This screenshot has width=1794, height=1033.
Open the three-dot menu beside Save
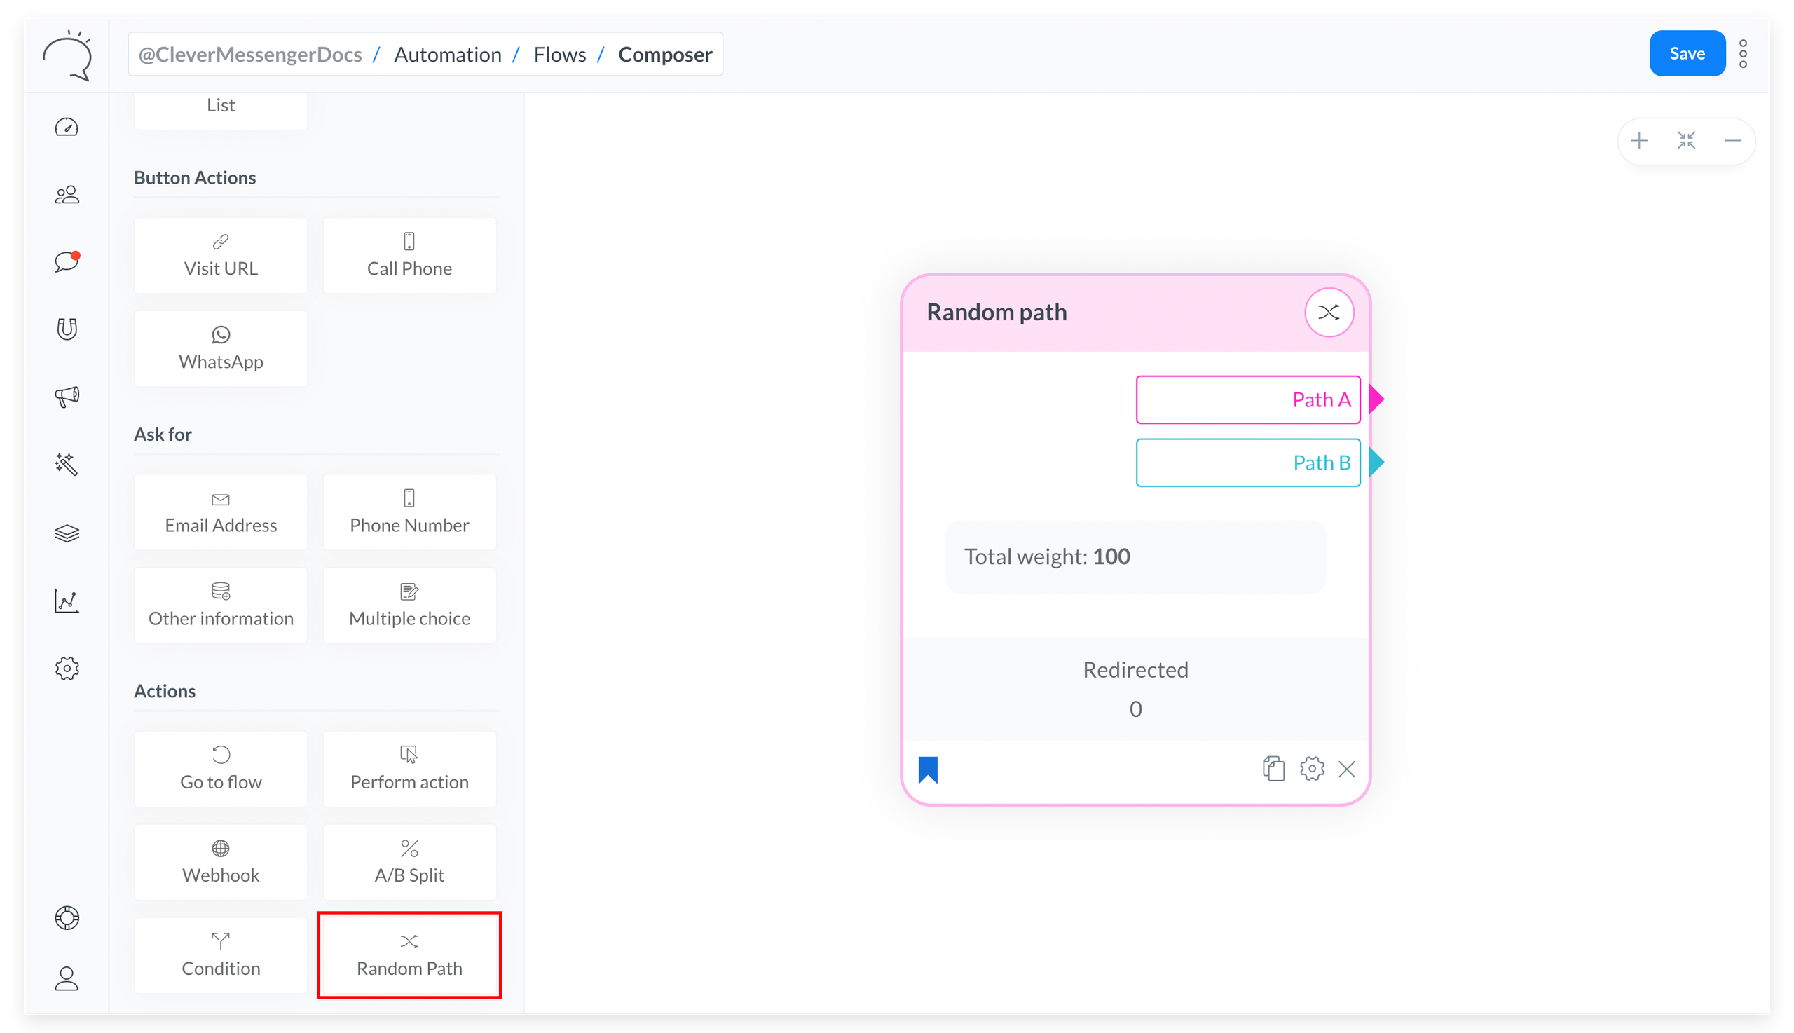pyautogui.click(x=1743, y=54)
